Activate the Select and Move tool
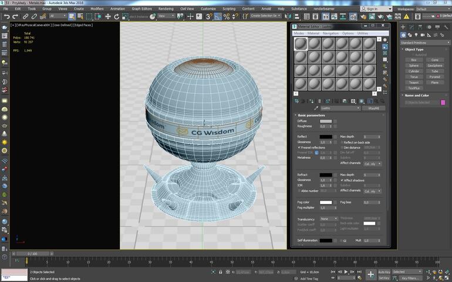 point(108,16)
